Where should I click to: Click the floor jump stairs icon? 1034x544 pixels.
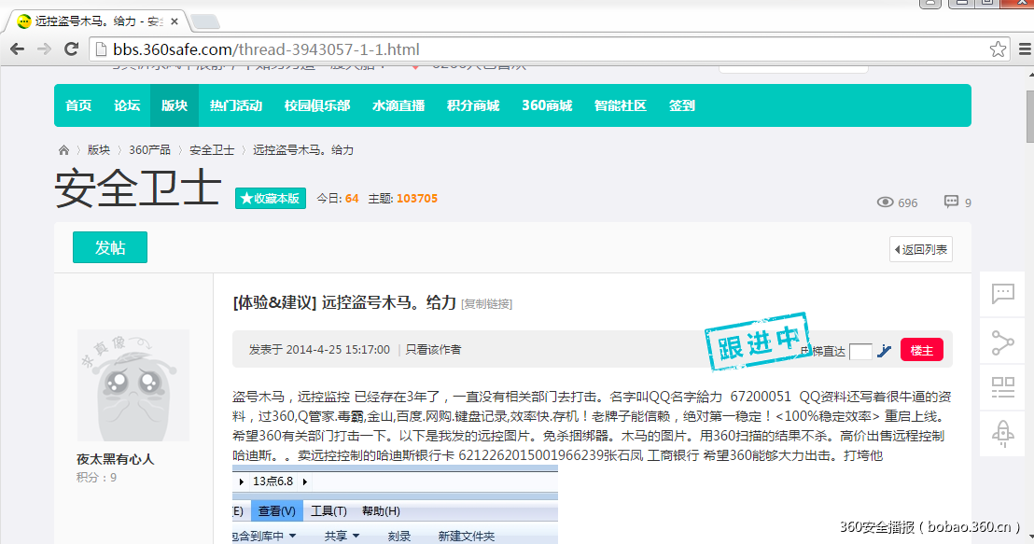pyautogui.click(x=885, y=351)
